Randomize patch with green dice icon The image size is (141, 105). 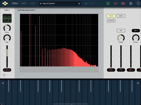coord(108,4)
